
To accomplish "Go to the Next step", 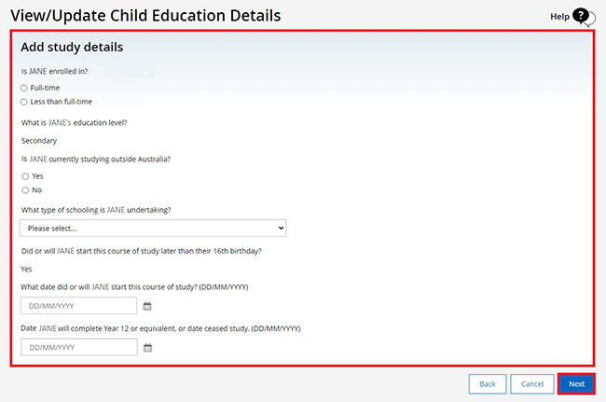I will click(x=576, y=384).
